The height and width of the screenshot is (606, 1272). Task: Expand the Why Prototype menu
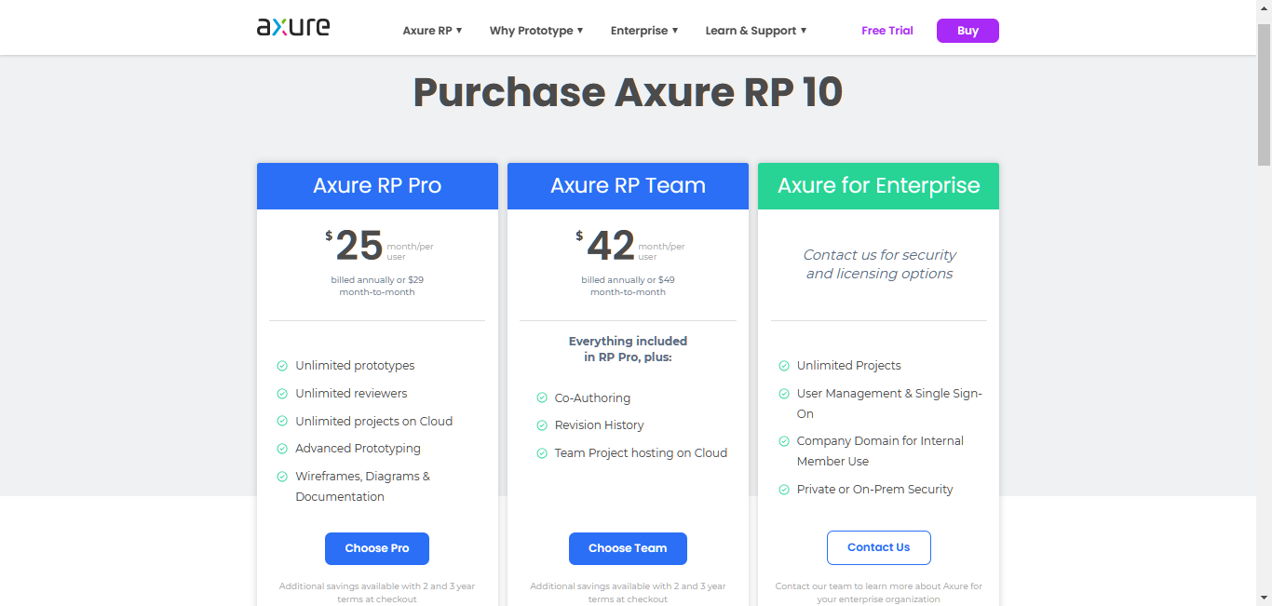536,31
